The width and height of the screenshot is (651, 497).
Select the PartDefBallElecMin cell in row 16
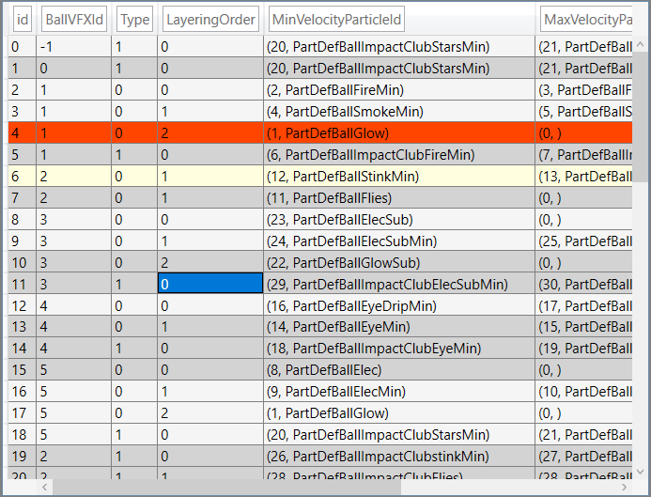(x=399, y=391)
